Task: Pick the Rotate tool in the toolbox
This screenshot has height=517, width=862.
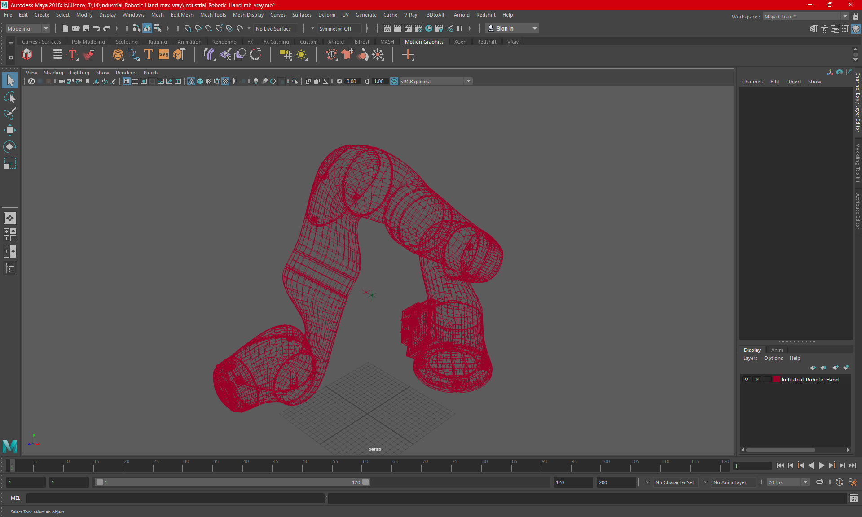Action: (10, 147)
